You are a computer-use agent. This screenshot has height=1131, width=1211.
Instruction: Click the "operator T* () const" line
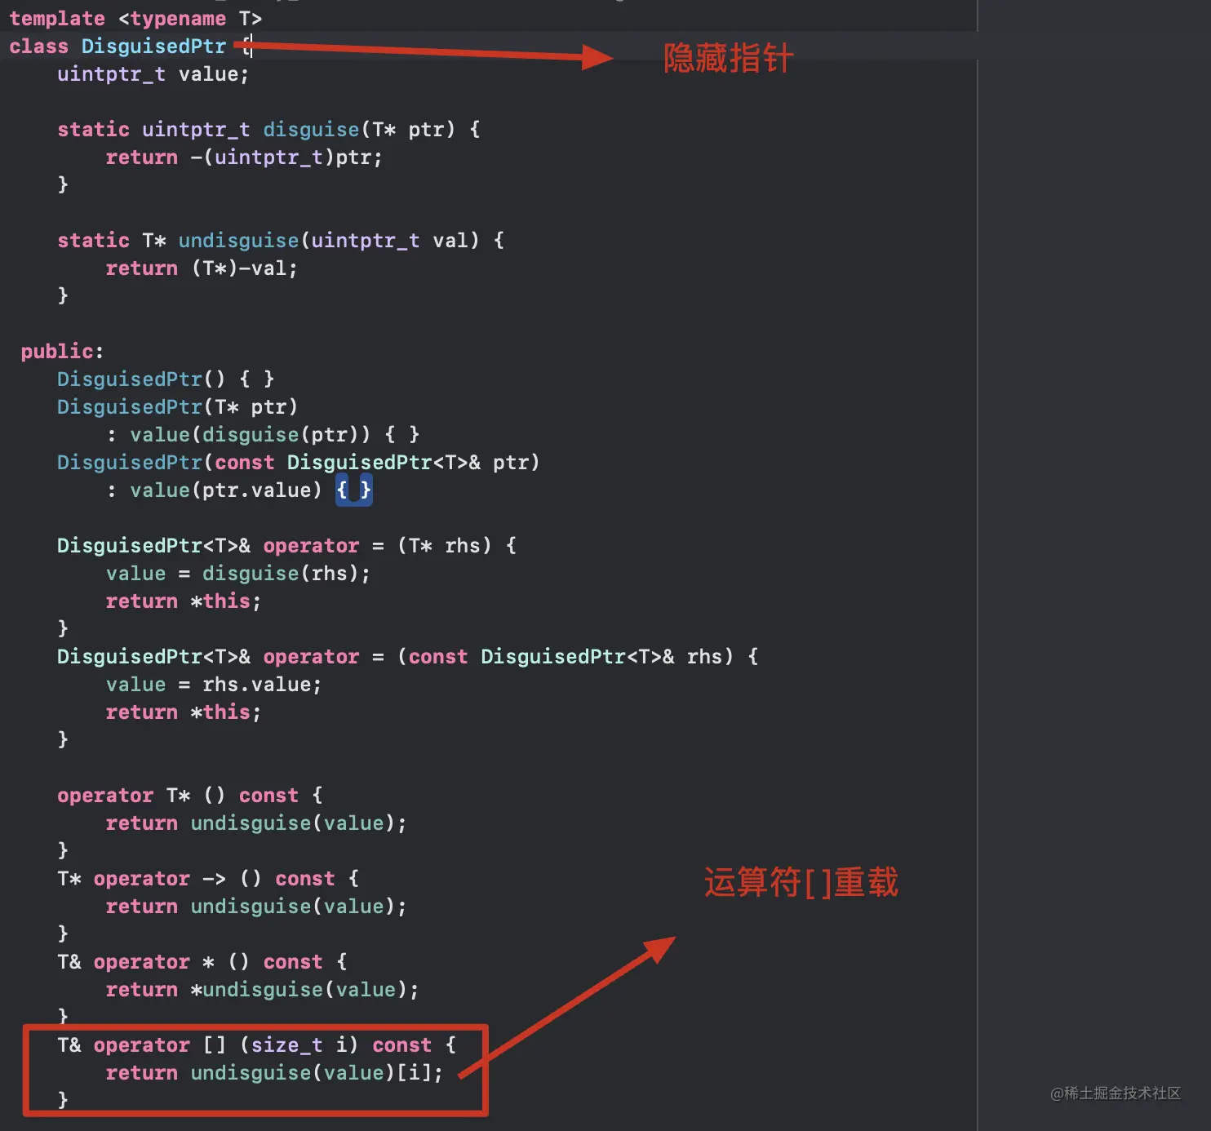point(190,795)
